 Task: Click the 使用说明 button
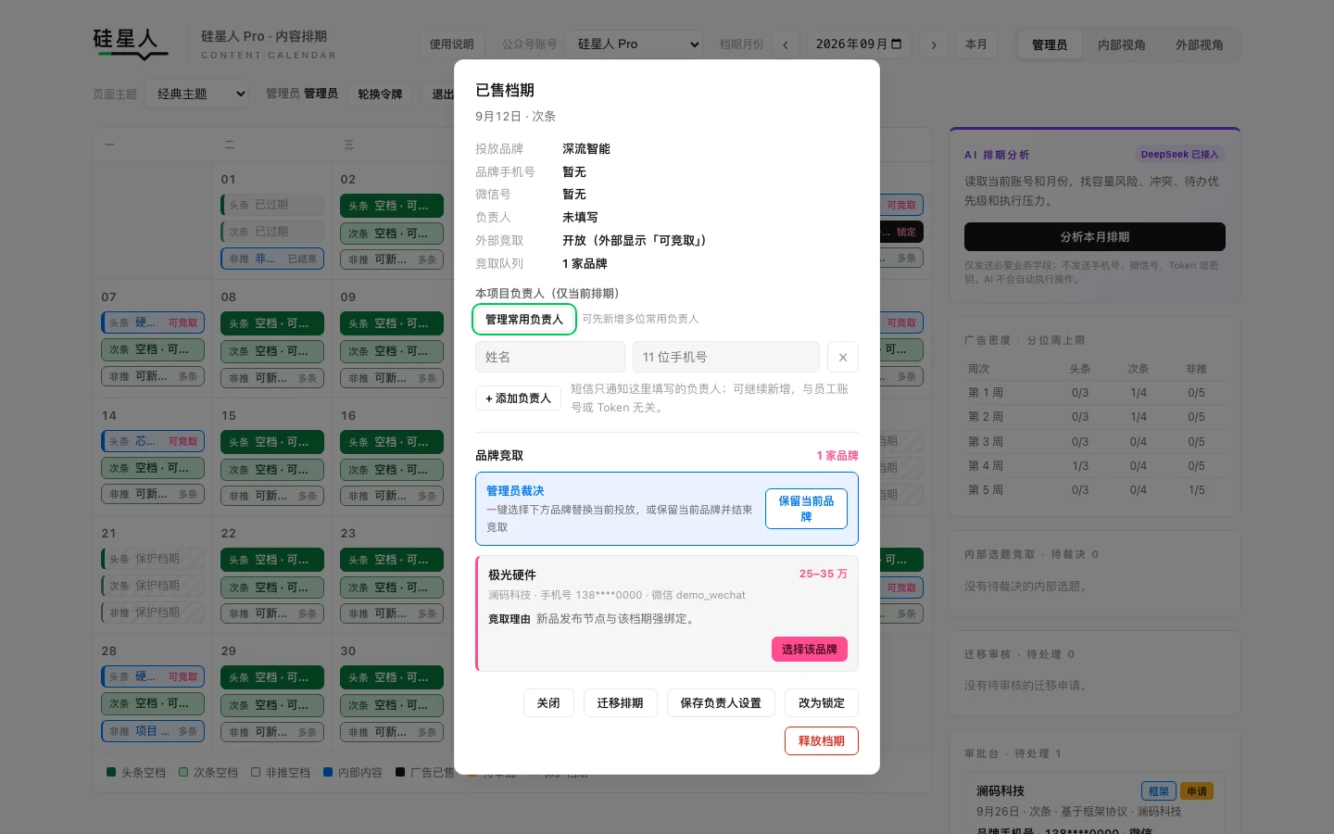(451, 44)
